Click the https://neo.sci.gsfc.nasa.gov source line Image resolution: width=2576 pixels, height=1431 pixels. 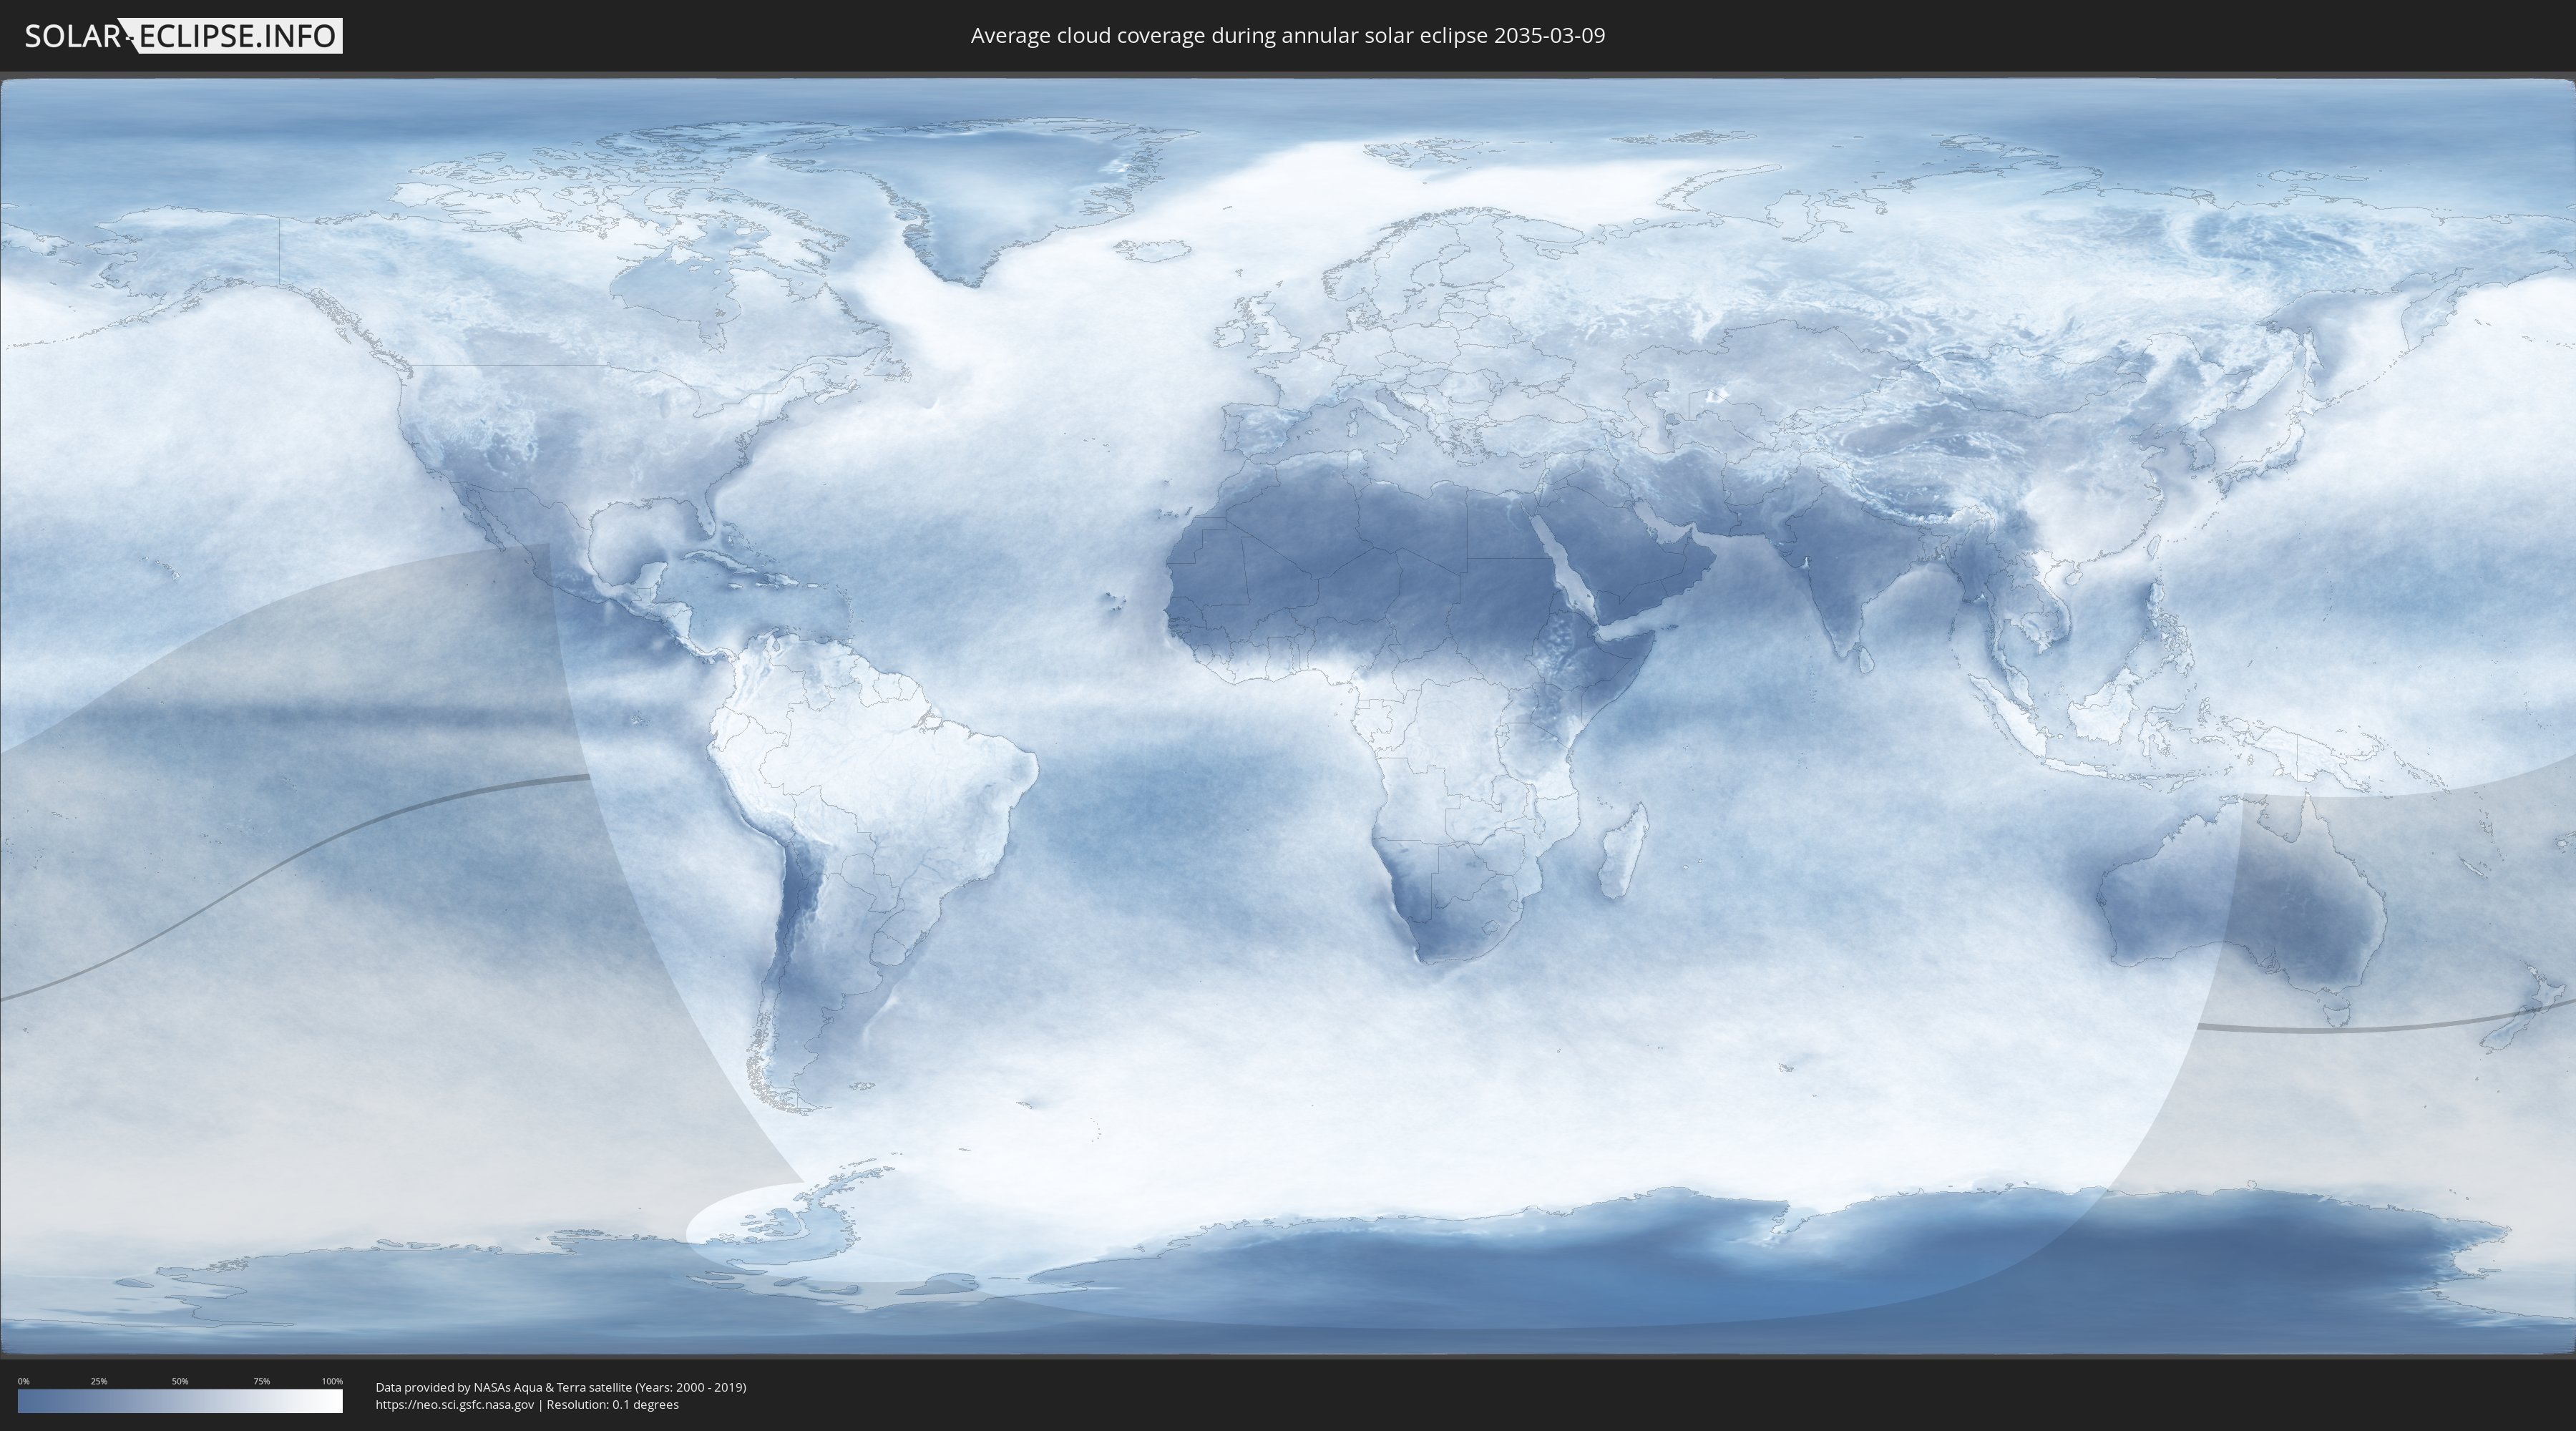pyautogui.click(x=527, y=1405)
